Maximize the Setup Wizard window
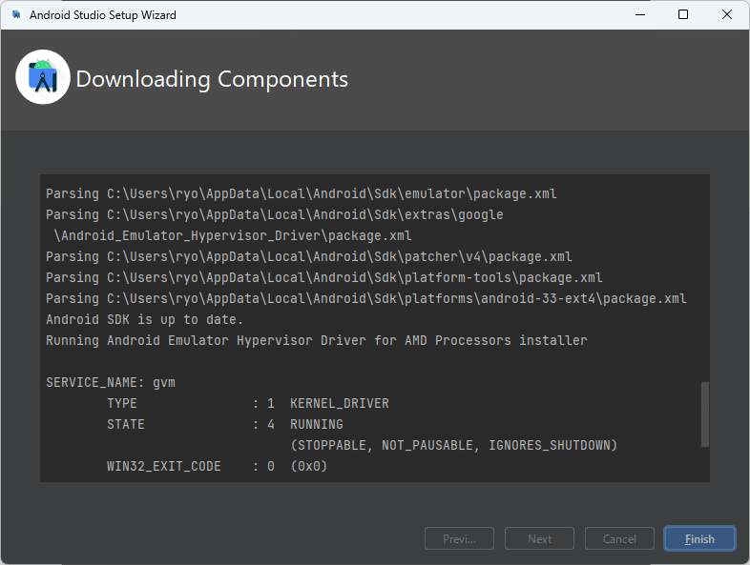The width and height of the screenshot is (750, 565). pyautogui.click(x=683, y=15)
